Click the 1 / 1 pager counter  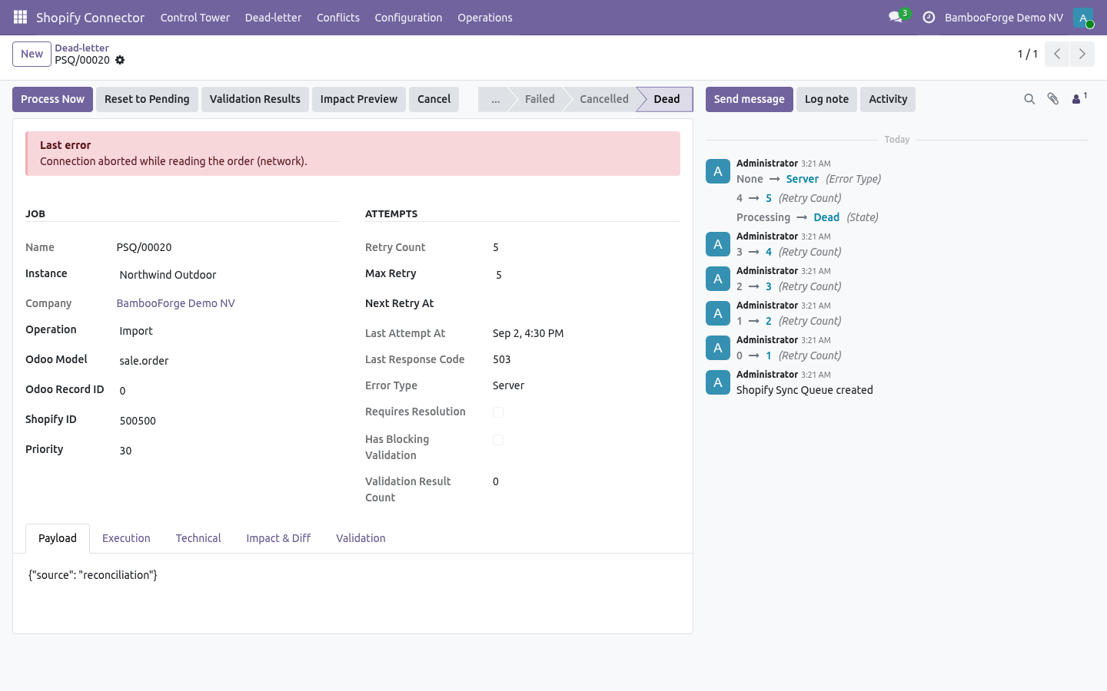1028,54
